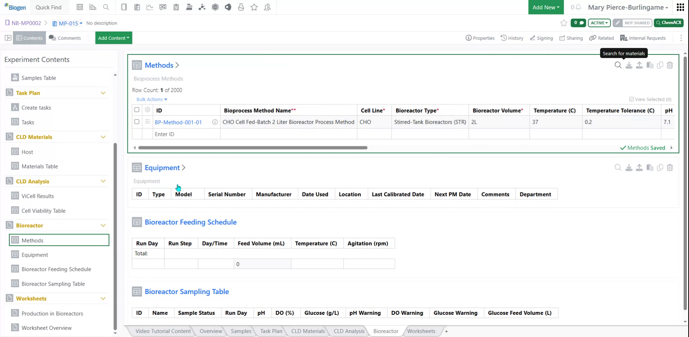Collapse the Bioreactor section in Experiment Contents
689x337 pixels.
click(103, 225)
